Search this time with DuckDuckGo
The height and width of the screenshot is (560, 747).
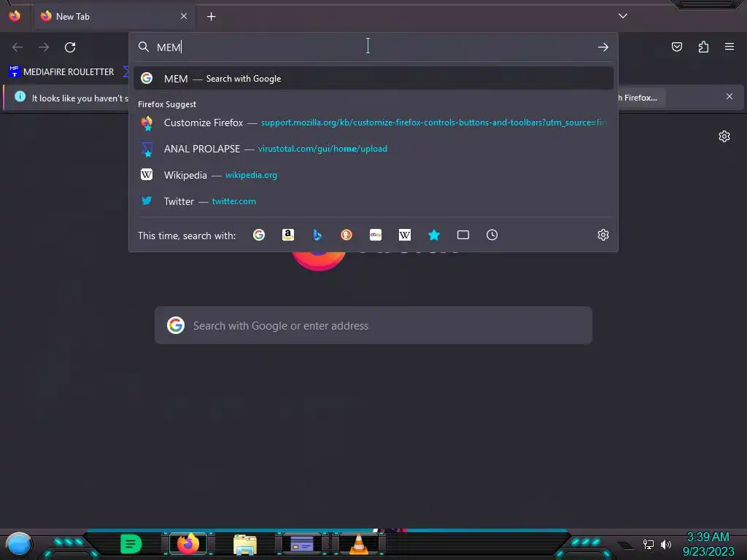point(347,235)
